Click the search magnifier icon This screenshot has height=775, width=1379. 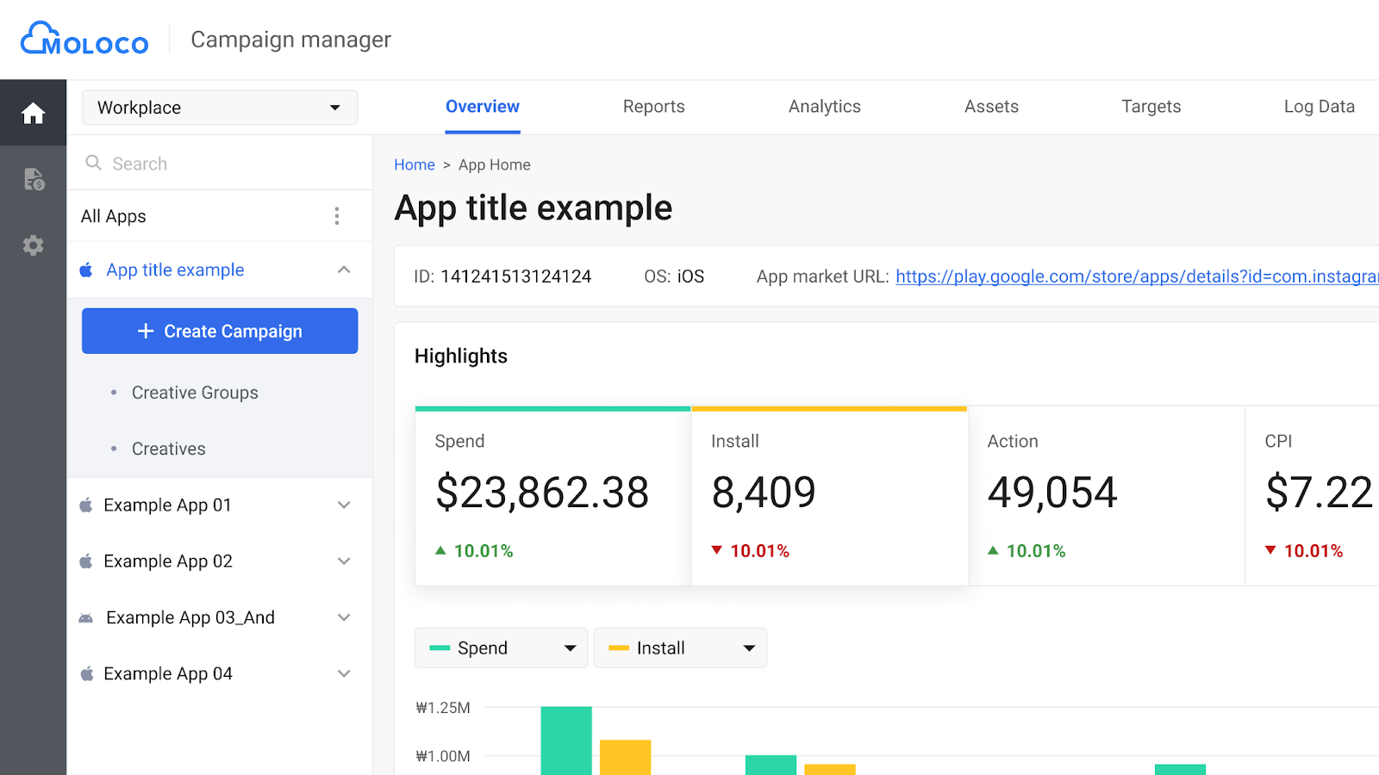(94, 163)
